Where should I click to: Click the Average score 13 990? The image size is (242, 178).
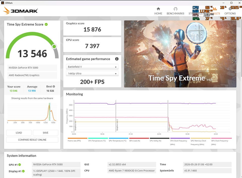click(32, 91)
